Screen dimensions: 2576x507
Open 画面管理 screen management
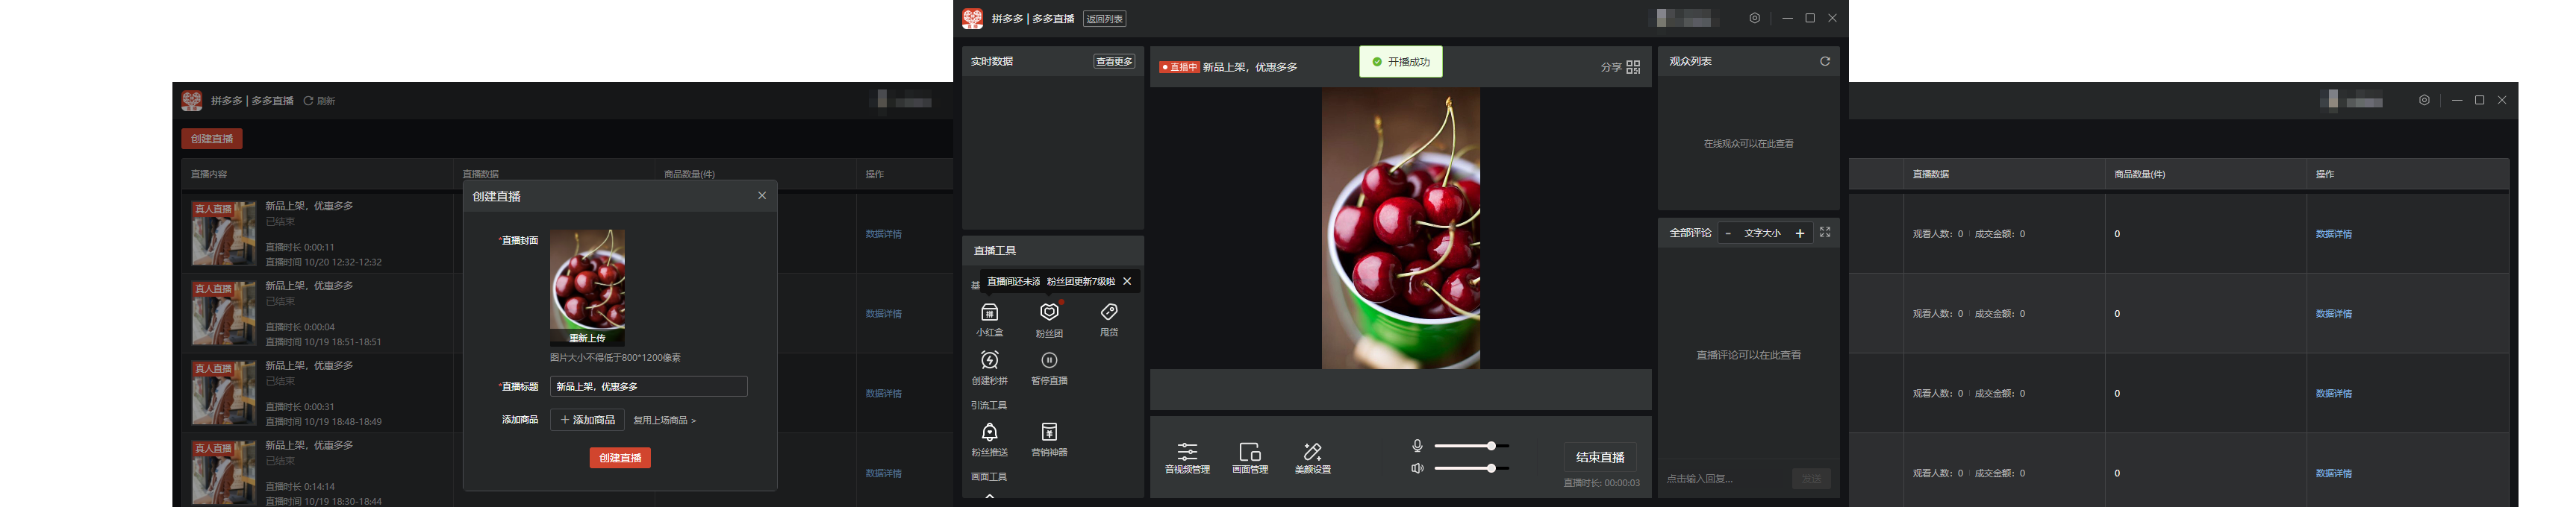1250,457
